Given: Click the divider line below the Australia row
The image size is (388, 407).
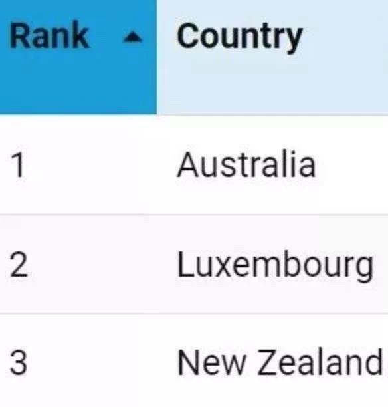Looking at the screenshot, I should 194,215.
